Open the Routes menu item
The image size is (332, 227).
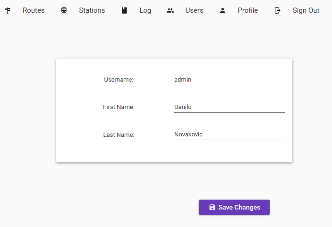[x=34, y=10]
